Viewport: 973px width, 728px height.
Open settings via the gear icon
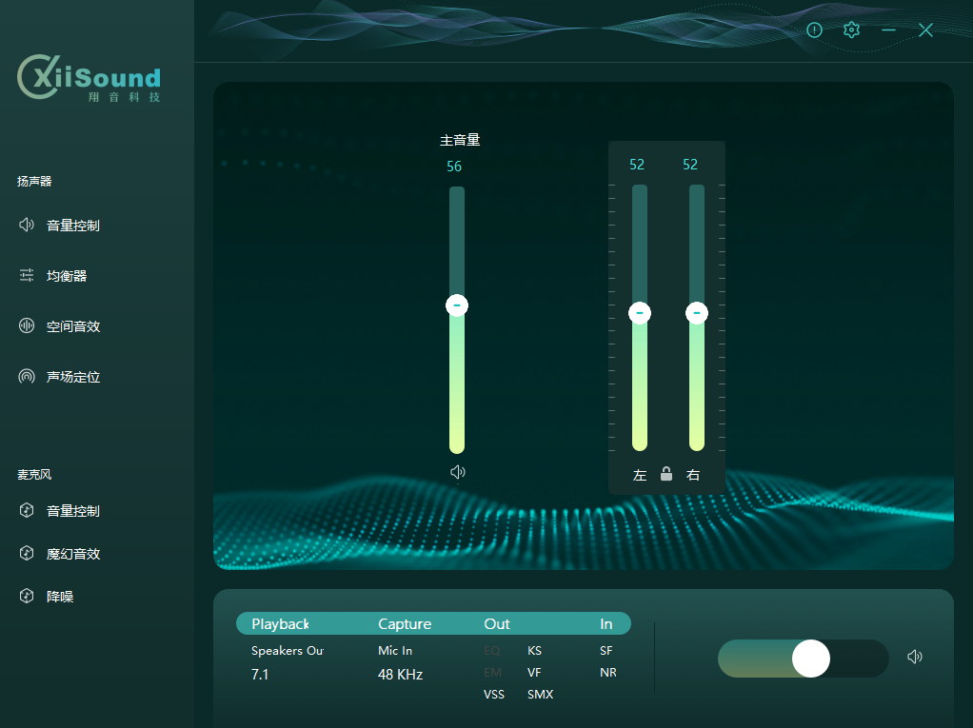851,30
